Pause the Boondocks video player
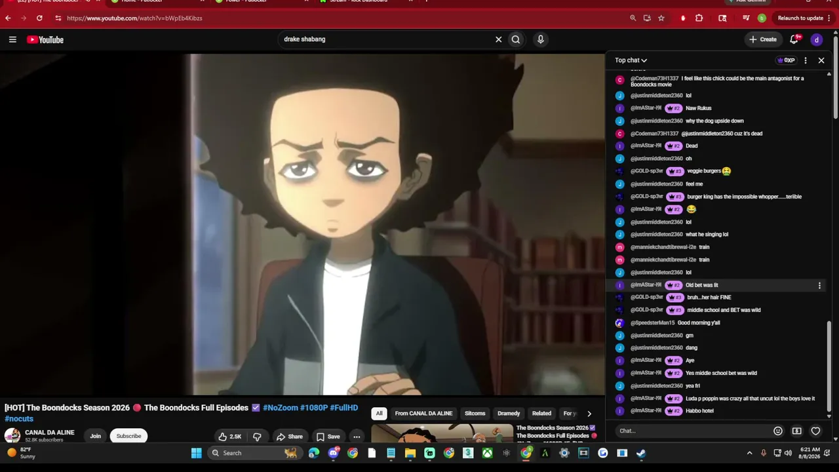The height and width of the screenshot is (472, 839). click(302, 225)
